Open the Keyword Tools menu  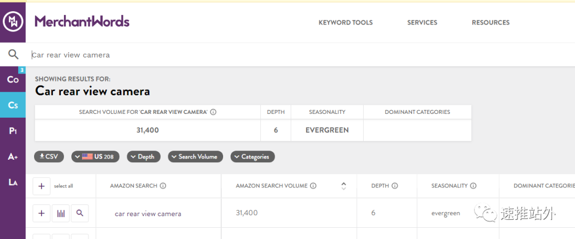click(346, 22)
